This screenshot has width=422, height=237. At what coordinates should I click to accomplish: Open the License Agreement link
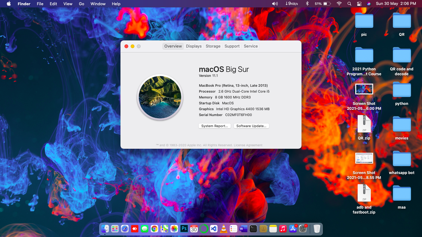pos(248,145)
